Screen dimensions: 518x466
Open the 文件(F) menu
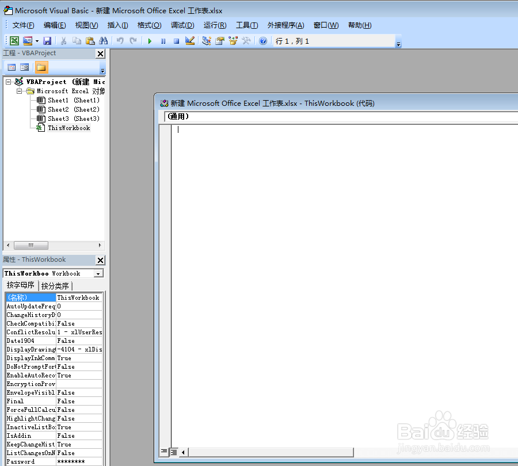click(x=23, y=25)
